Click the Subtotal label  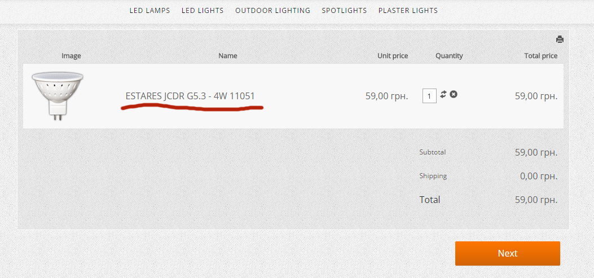coord(433,152)
